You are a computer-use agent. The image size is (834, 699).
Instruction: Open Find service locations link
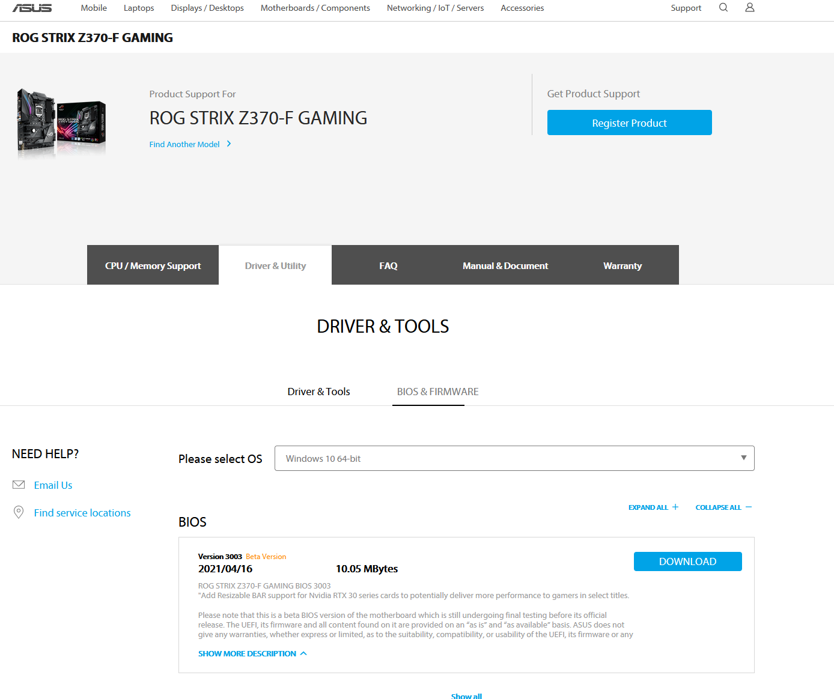tap(82, 513)
